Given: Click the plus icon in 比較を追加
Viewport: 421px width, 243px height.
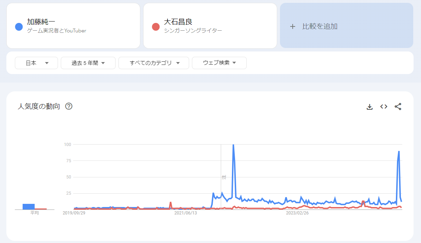Looking at the screenshot, I should click(x=292, y=26).
